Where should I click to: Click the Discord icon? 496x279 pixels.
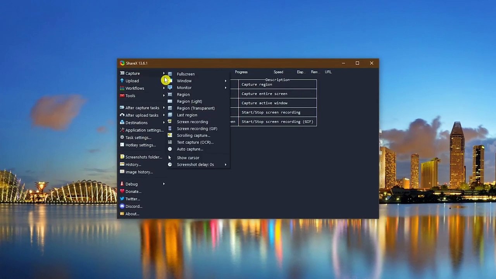click(x=122, y=206)
